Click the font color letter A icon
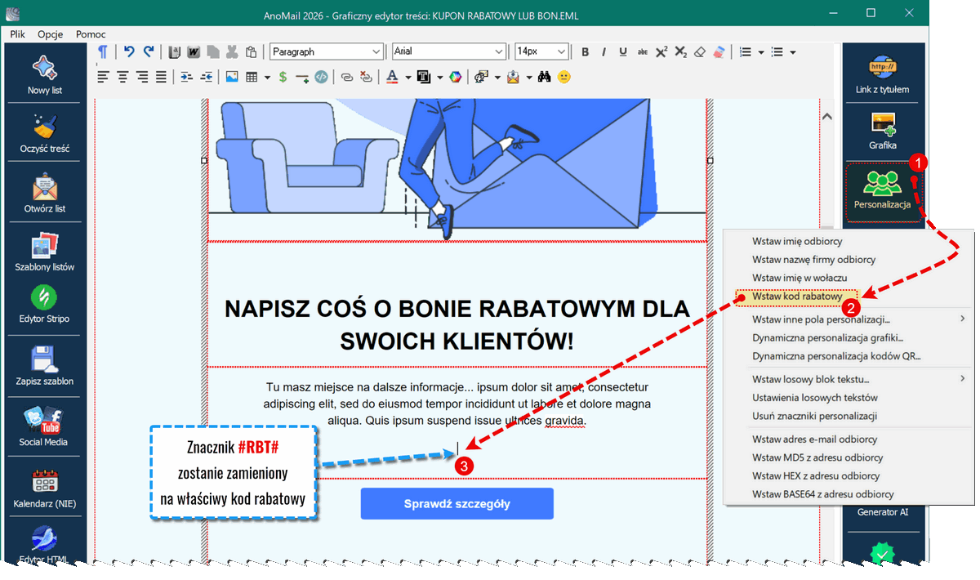 pyautogui.click(x=392, y=77)
